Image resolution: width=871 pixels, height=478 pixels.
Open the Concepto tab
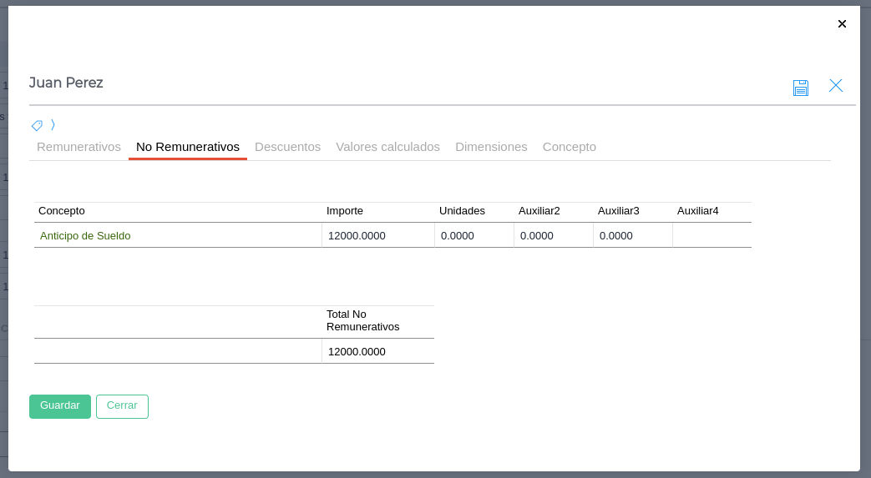pos(569,147)
